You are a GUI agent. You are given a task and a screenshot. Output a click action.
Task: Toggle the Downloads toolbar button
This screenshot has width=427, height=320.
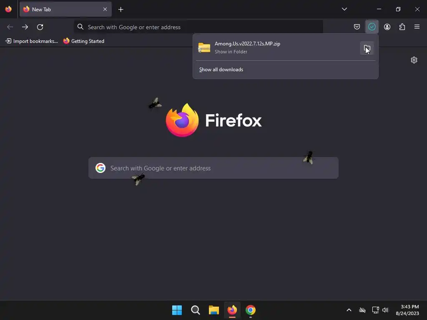coord(372,27)
